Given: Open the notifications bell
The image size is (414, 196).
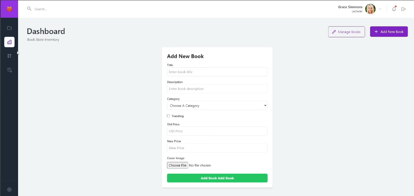Looking at the screenshot, I should point(394,9).
